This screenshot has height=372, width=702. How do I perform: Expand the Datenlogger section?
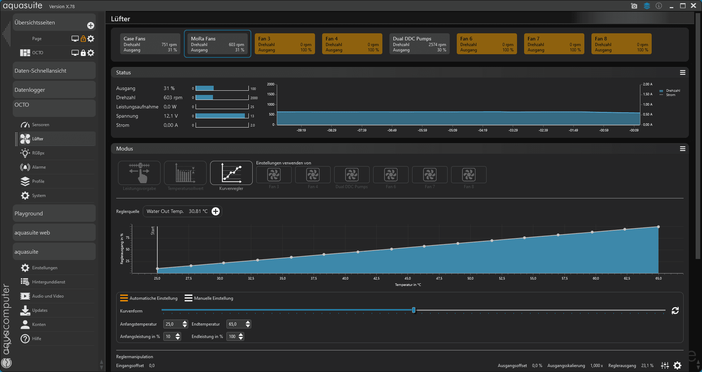(54, 90)
